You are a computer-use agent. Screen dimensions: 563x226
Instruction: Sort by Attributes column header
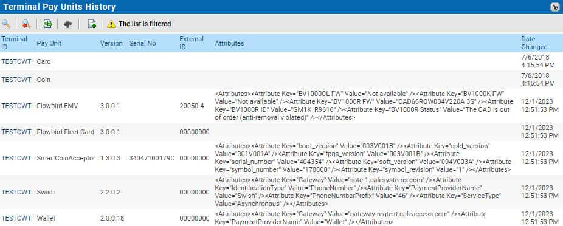click(229, 43)
